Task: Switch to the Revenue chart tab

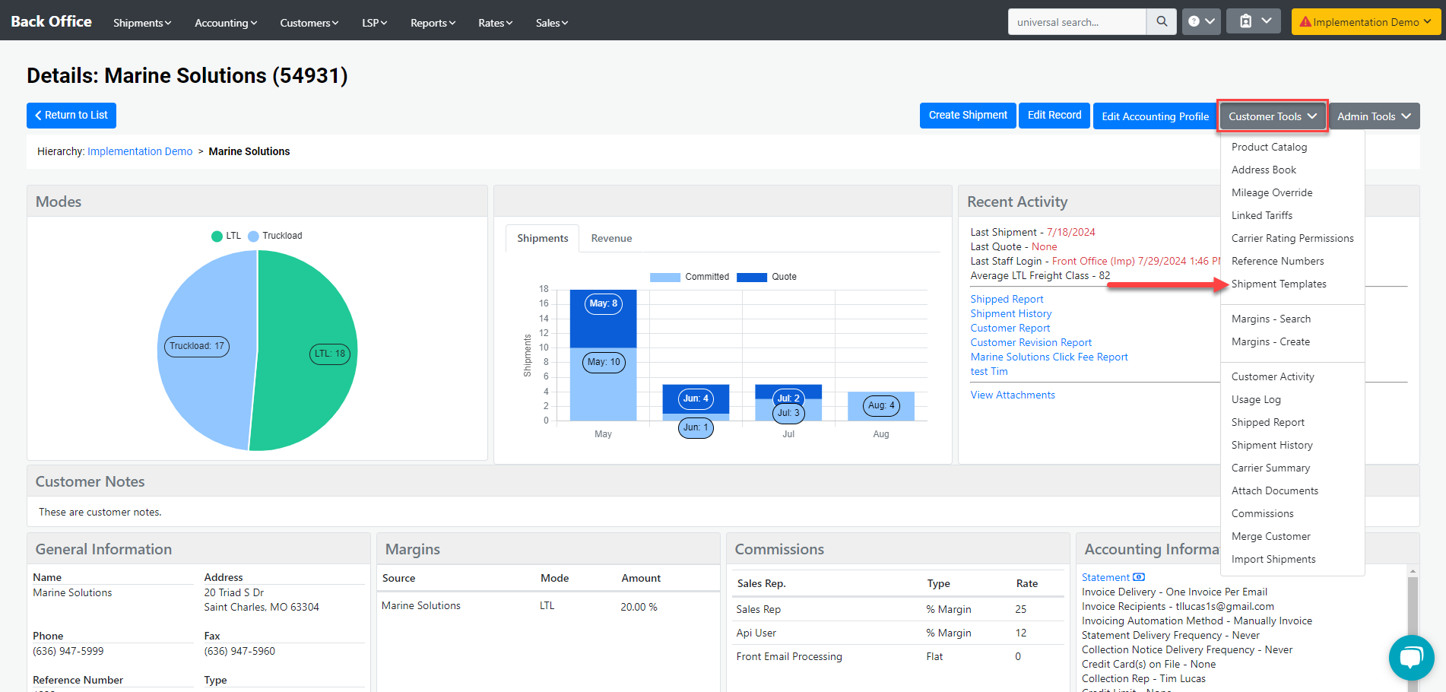Action: (611, 238)
